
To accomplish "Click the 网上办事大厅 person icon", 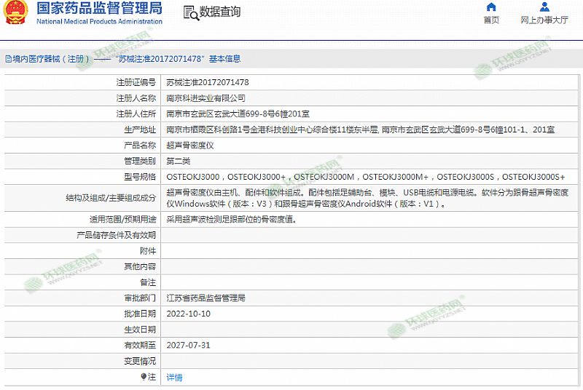I will click(544, 7).
